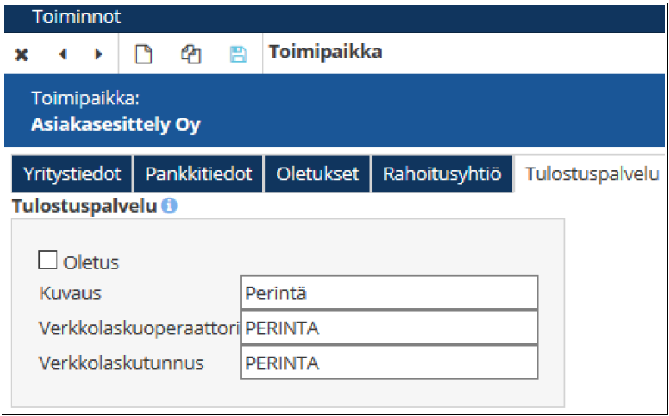Click into the Verkkolaskutunnus input field
Image resolution: width=669 pixels, height=416 pixels.
[388, 363]
